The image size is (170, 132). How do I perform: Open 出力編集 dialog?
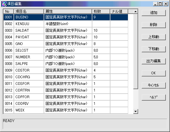click(x=154, y=61)
